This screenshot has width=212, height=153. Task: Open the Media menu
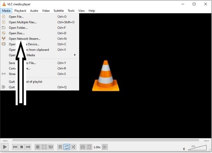tap(6, 11)
